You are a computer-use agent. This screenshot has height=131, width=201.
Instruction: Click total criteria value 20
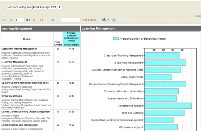click(x=58, y=125)
